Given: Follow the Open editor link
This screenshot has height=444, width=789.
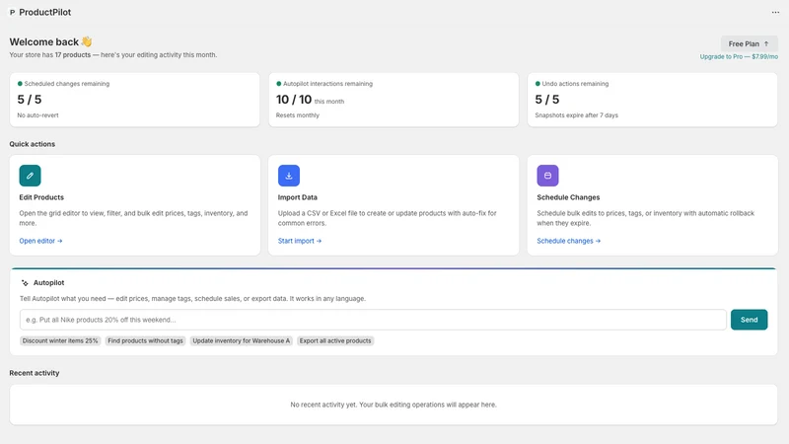Looking at the screenshot, I should pos(40,241).
